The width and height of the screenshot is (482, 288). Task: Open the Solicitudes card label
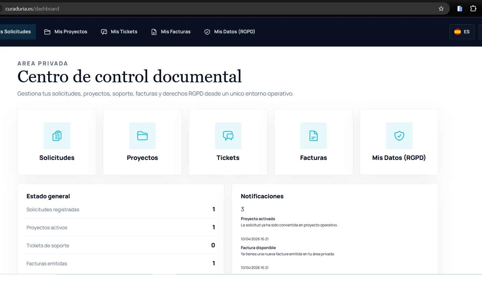(x=57, y=158)
